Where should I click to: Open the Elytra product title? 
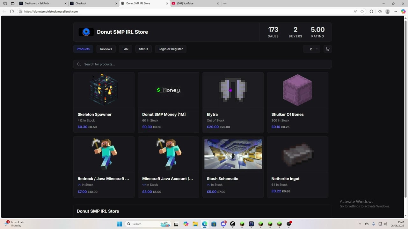pyautogui.click(x=212, y=114)
